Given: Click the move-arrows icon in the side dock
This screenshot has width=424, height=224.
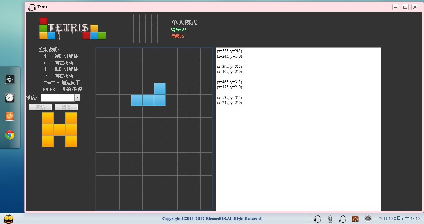Looking at the screenshot, I should pos(10,79).
